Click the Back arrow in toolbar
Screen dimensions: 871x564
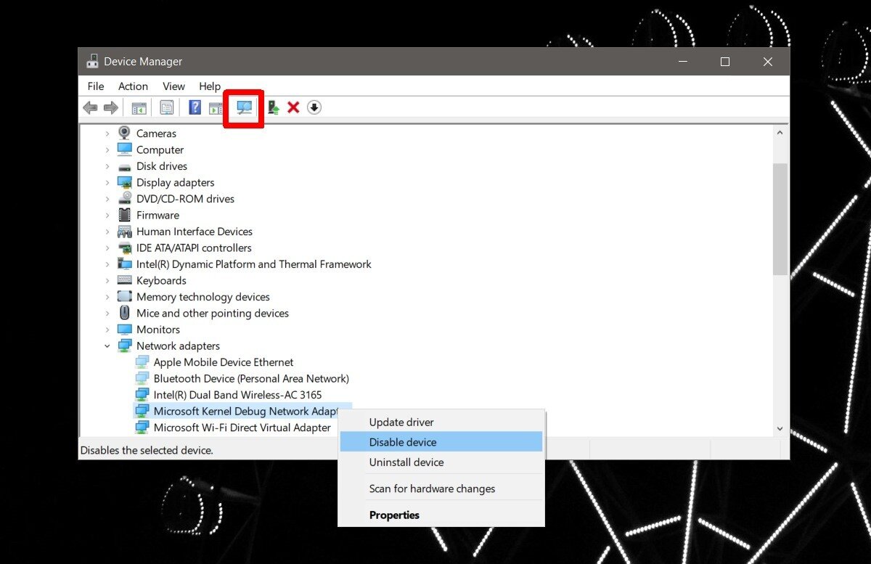90,107
